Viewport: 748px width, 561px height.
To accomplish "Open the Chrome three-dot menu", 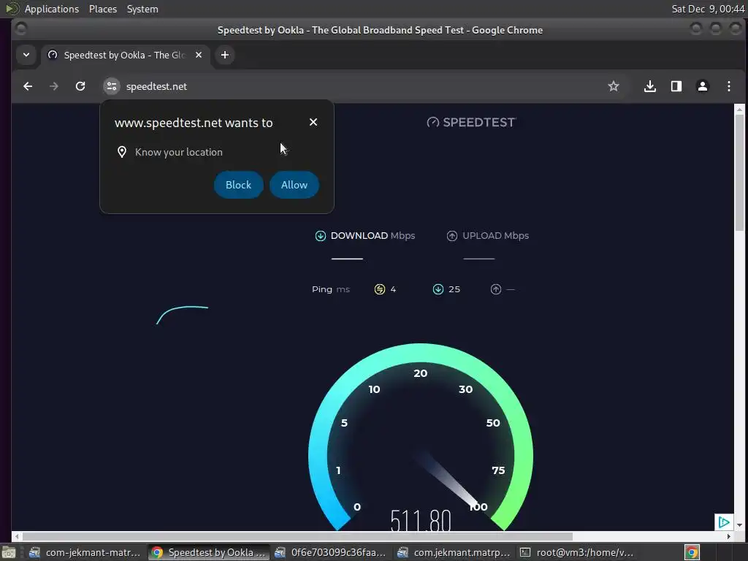I will pyautogui.click(x=728, y=86).
